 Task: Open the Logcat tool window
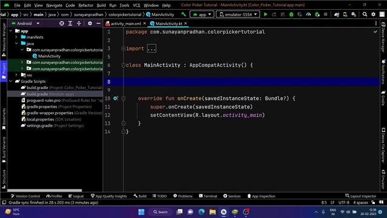click(x=76, y=196)
